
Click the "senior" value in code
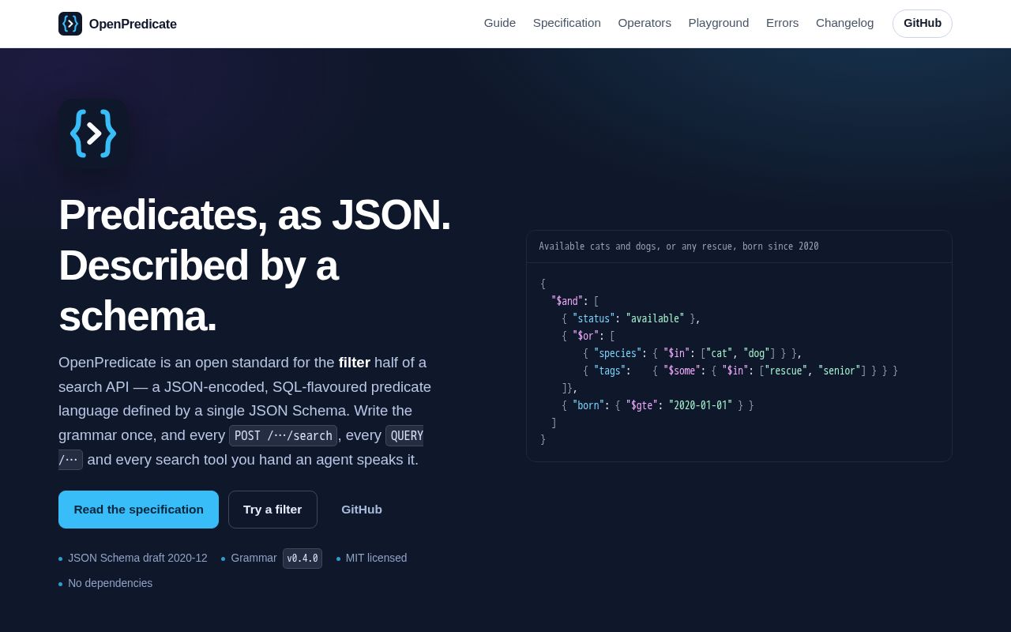pyautogui.click(x=840, y=371)
